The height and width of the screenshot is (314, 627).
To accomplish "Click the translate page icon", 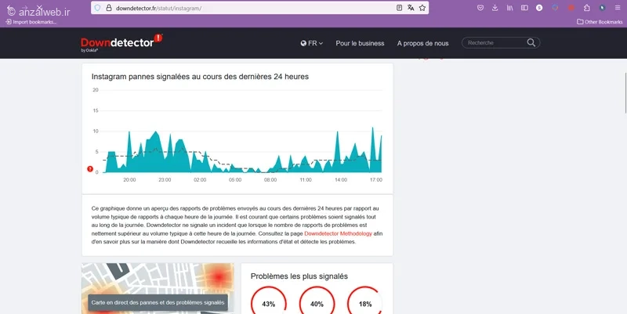I will (x=411, y=8).
